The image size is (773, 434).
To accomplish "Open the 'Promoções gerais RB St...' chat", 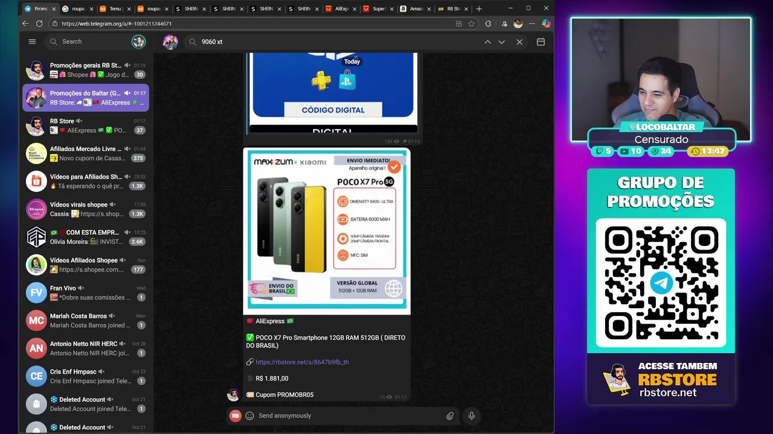I will tap(85, 70).
